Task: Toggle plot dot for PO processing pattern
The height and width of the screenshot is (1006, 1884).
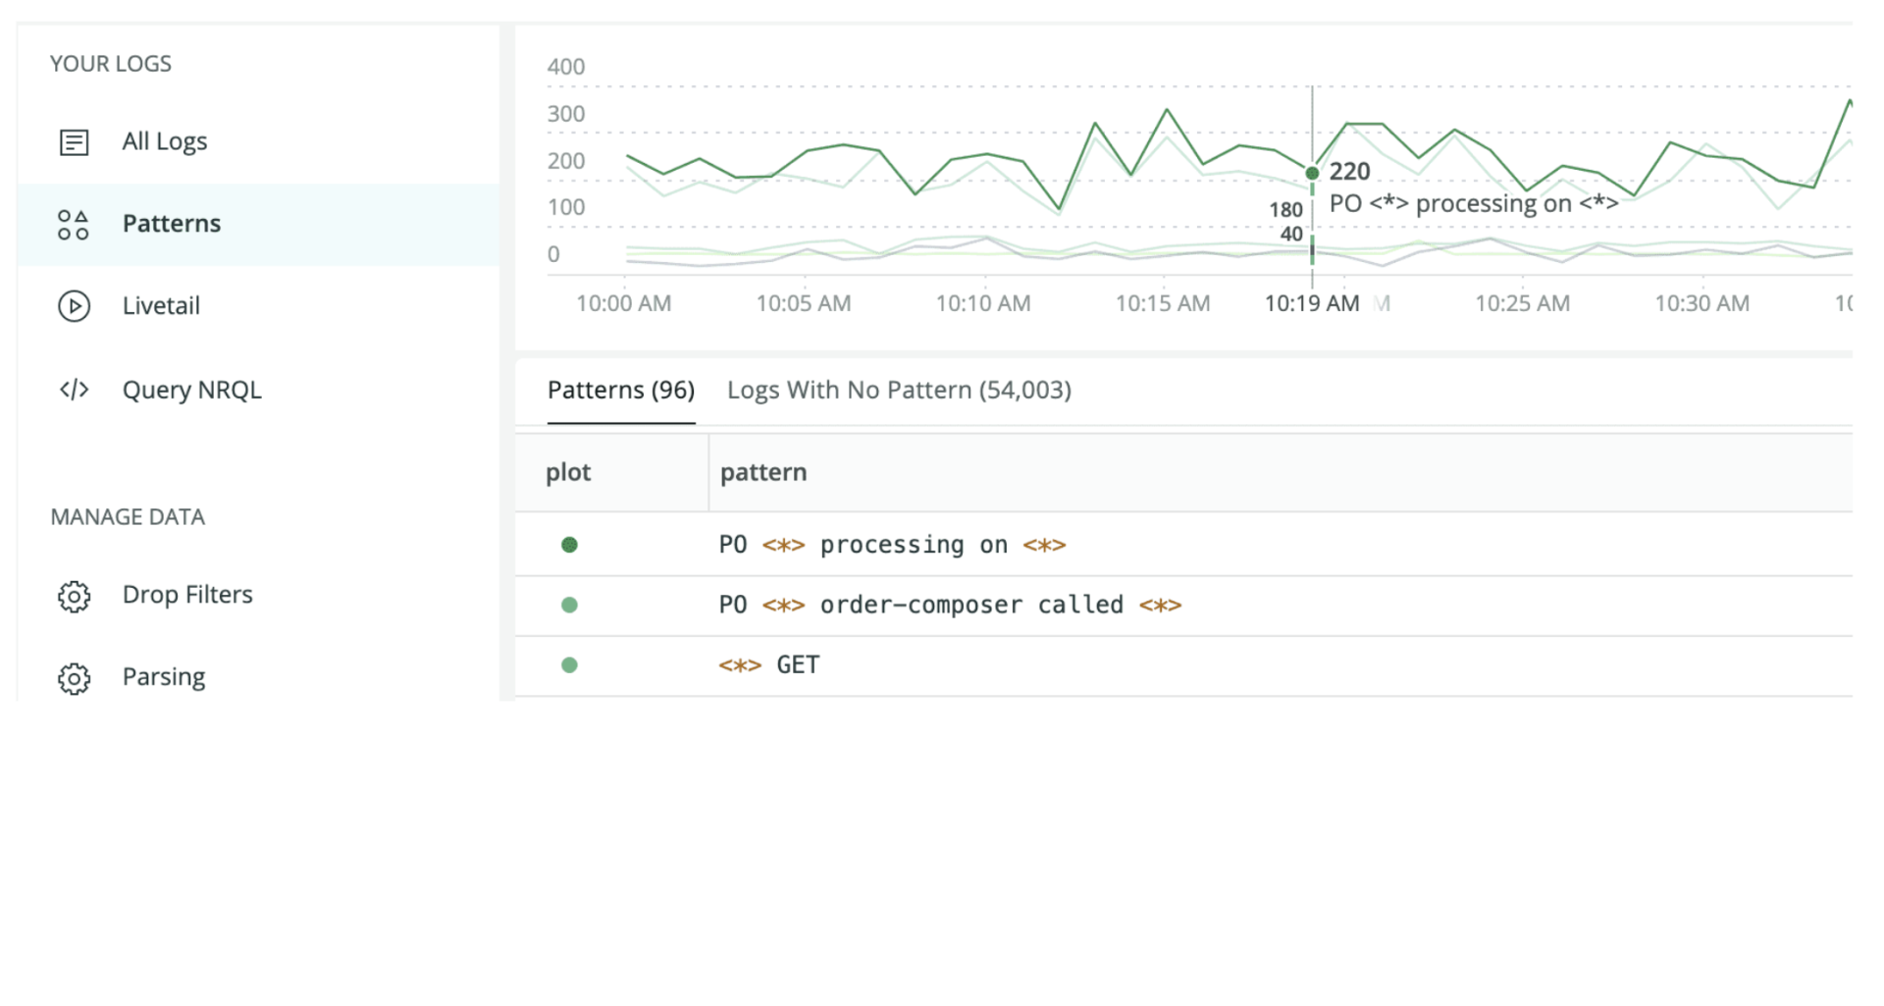Action: click(569, 545)
